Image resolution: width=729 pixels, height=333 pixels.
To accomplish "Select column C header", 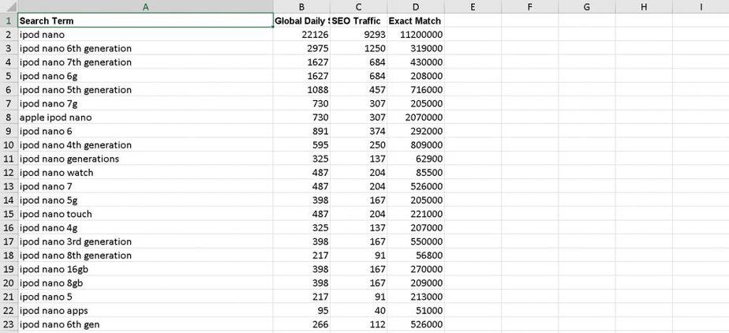I will point(358,7).
